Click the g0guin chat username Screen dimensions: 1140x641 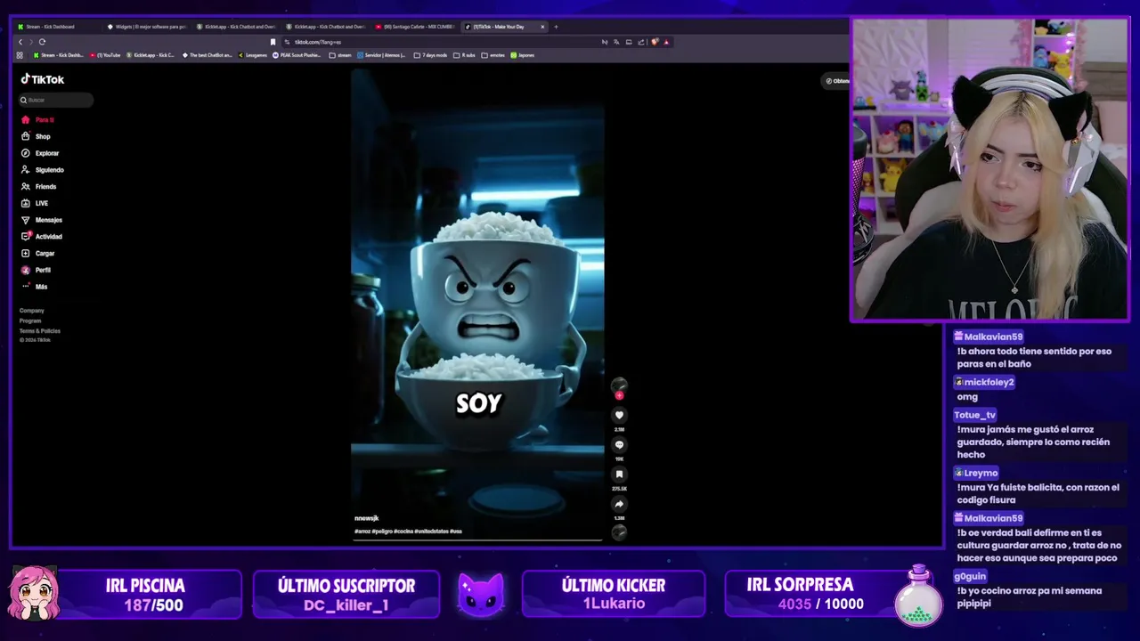[970, 576]
